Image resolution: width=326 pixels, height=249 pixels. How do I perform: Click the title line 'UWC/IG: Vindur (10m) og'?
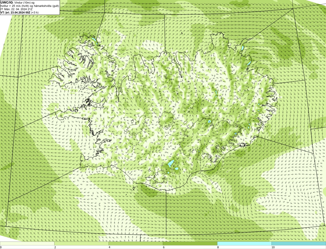[x=17, y=2]
